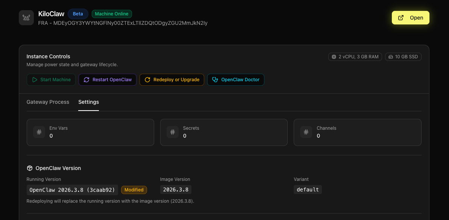Switch to the Gateway Process tab
Screen dimensions: 449x220
coord(48,102)
